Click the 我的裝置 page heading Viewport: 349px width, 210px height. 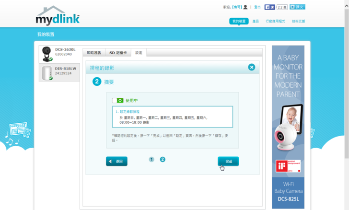[46, 35]
